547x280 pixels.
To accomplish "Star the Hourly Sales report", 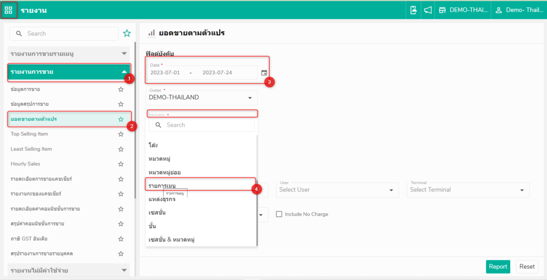I will pos(121,164).
